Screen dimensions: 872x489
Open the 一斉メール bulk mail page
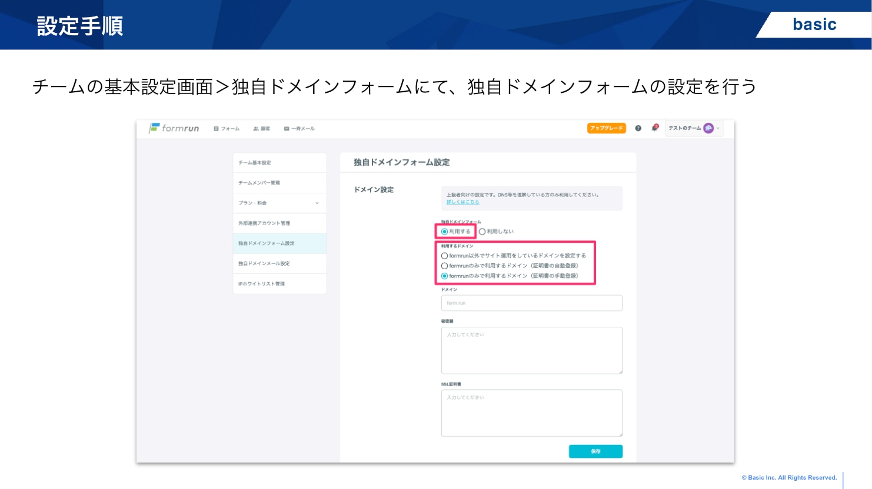[299, 129]
